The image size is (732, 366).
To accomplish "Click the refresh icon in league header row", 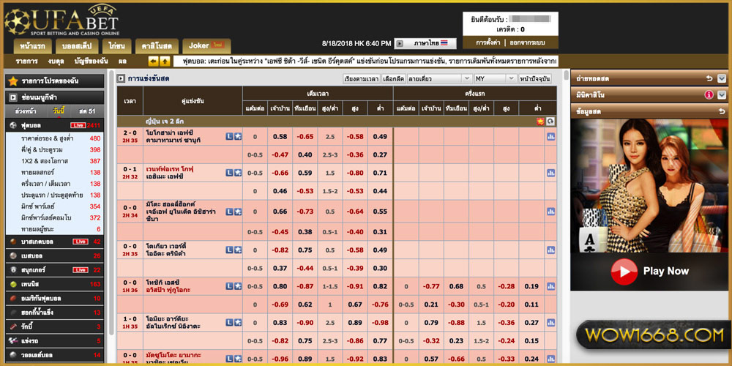I will 550,121.
